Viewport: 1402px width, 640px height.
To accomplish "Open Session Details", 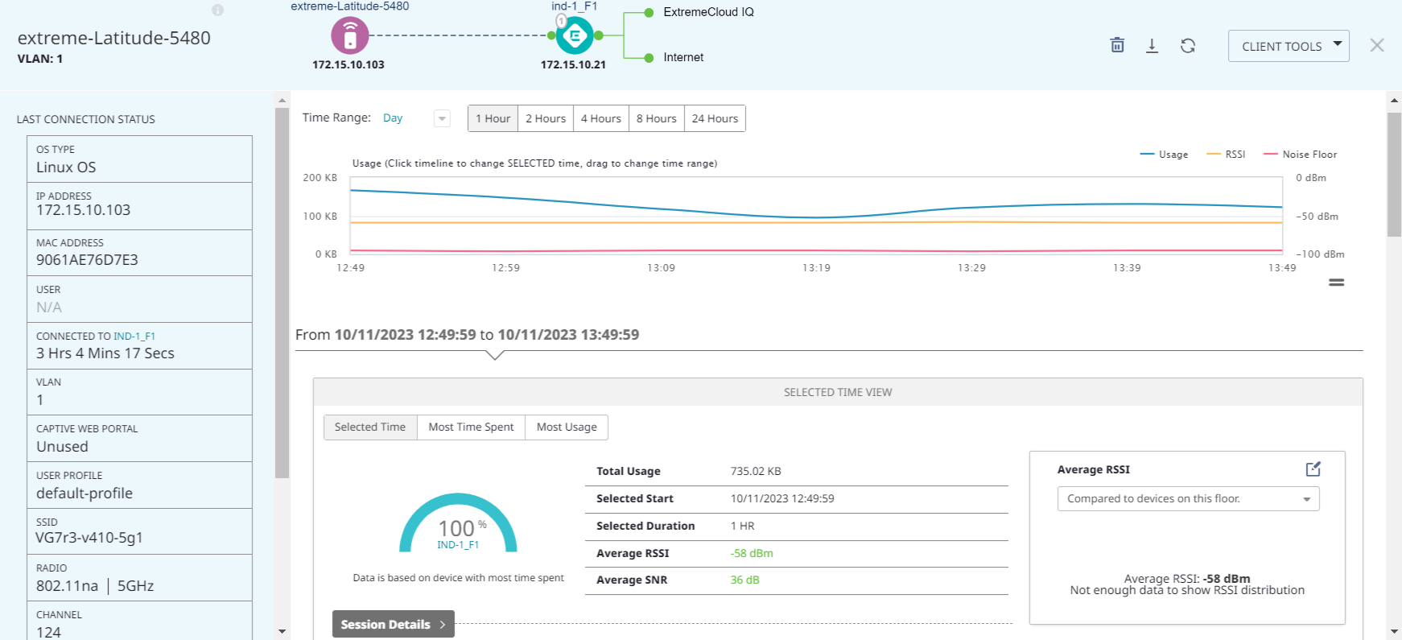I will coord(393,625).
